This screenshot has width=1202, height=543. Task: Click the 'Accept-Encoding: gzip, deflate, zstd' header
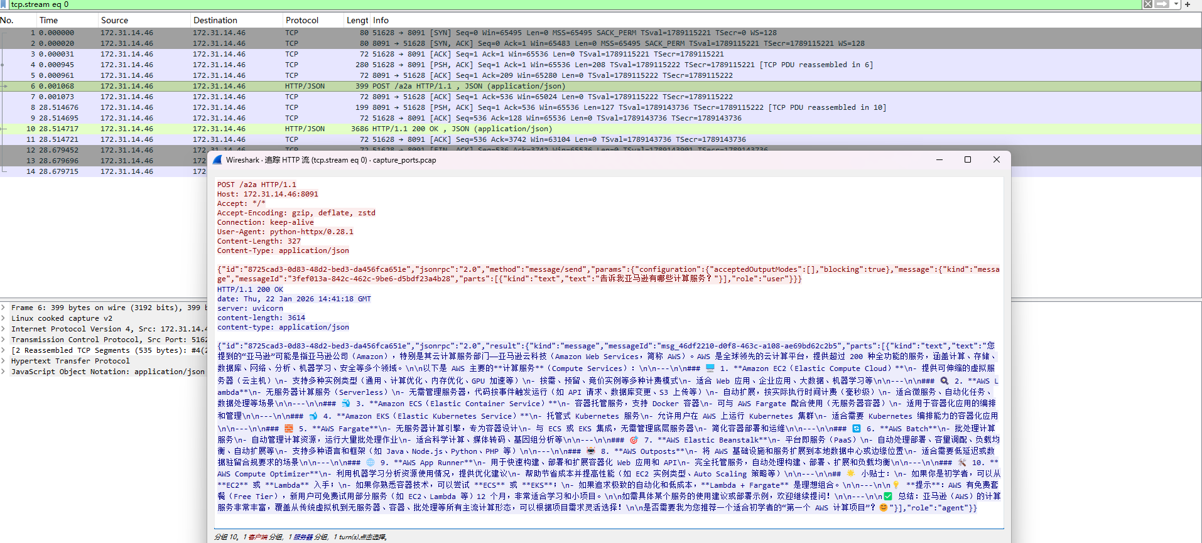point(296,213)
